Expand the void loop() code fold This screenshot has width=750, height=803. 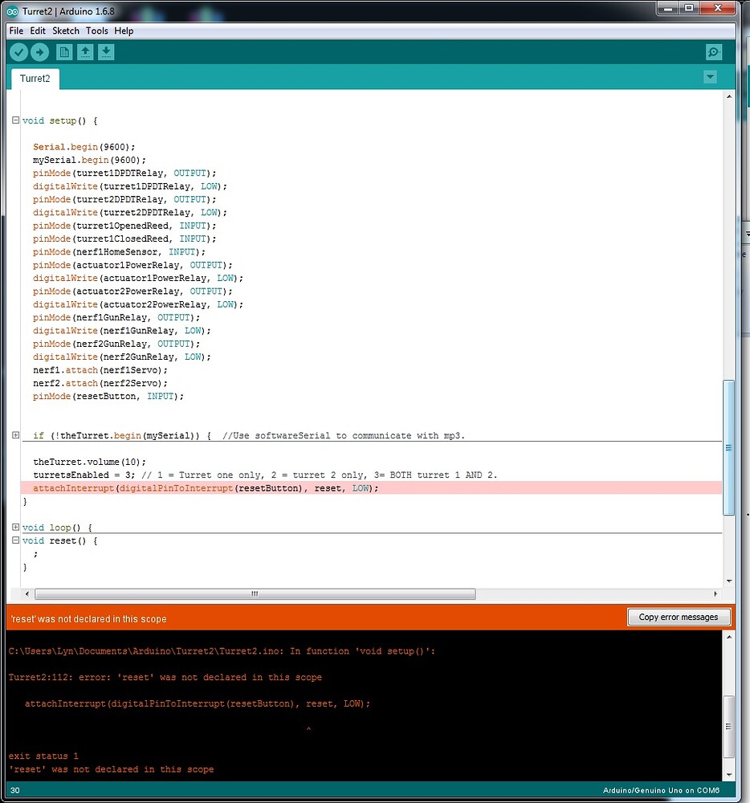click(x=15, y=527)
